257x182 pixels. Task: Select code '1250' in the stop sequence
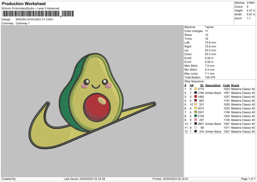(227, 116)
